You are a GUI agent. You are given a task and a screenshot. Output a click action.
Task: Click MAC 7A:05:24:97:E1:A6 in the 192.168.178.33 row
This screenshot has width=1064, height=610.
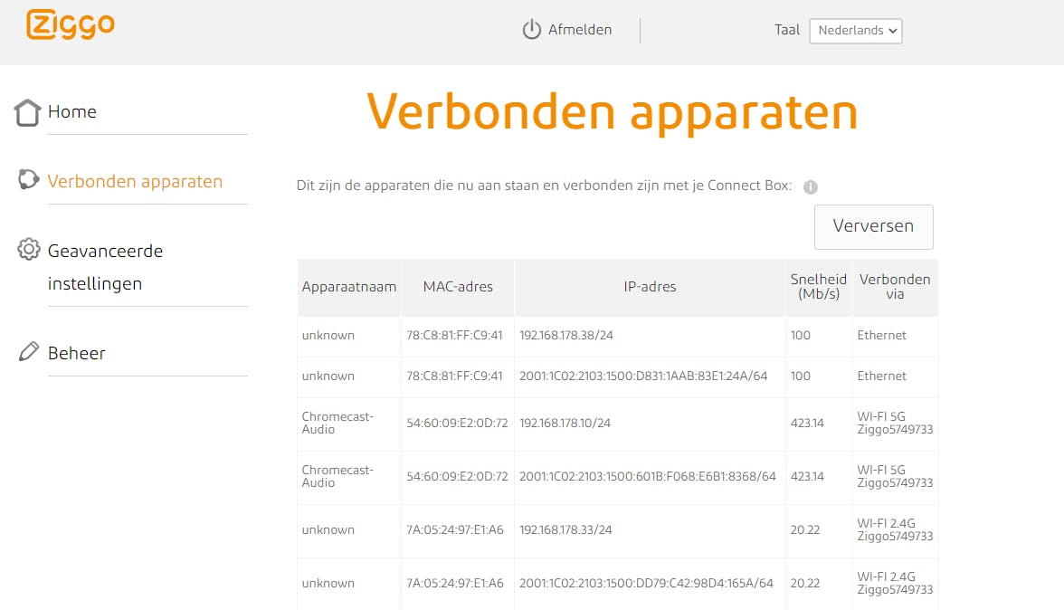pyautogui.click(x=454, y=530)
